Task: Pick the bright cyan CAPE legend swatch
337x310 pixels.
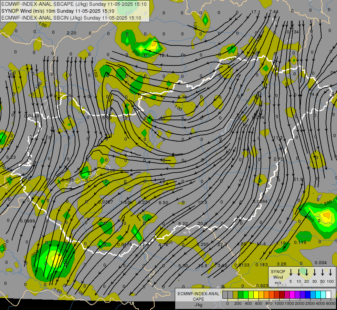Action: [x=318, y=294]
